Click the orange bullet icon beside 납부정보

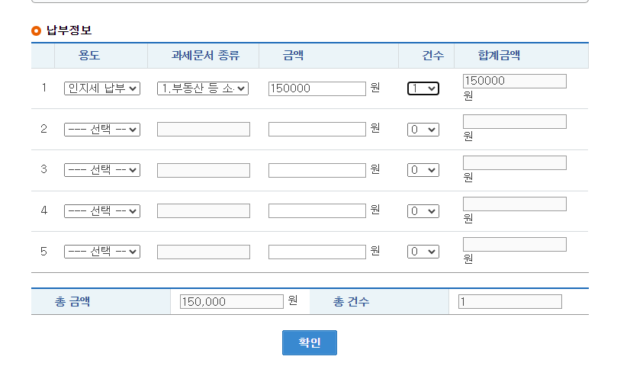(36, 30)
